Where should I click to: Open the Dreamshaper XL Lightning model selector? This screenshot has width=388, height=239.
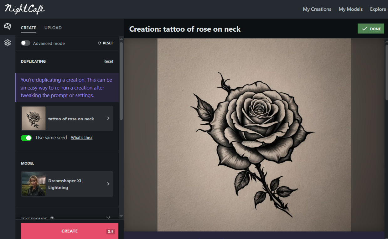pyautogui.click(x=67, y=184)
